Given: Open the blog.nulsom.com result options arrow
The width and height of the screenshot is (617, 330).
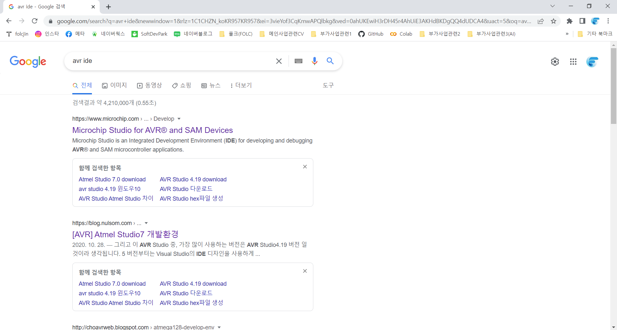Looking at the screenshot, I should click(146, 223).
